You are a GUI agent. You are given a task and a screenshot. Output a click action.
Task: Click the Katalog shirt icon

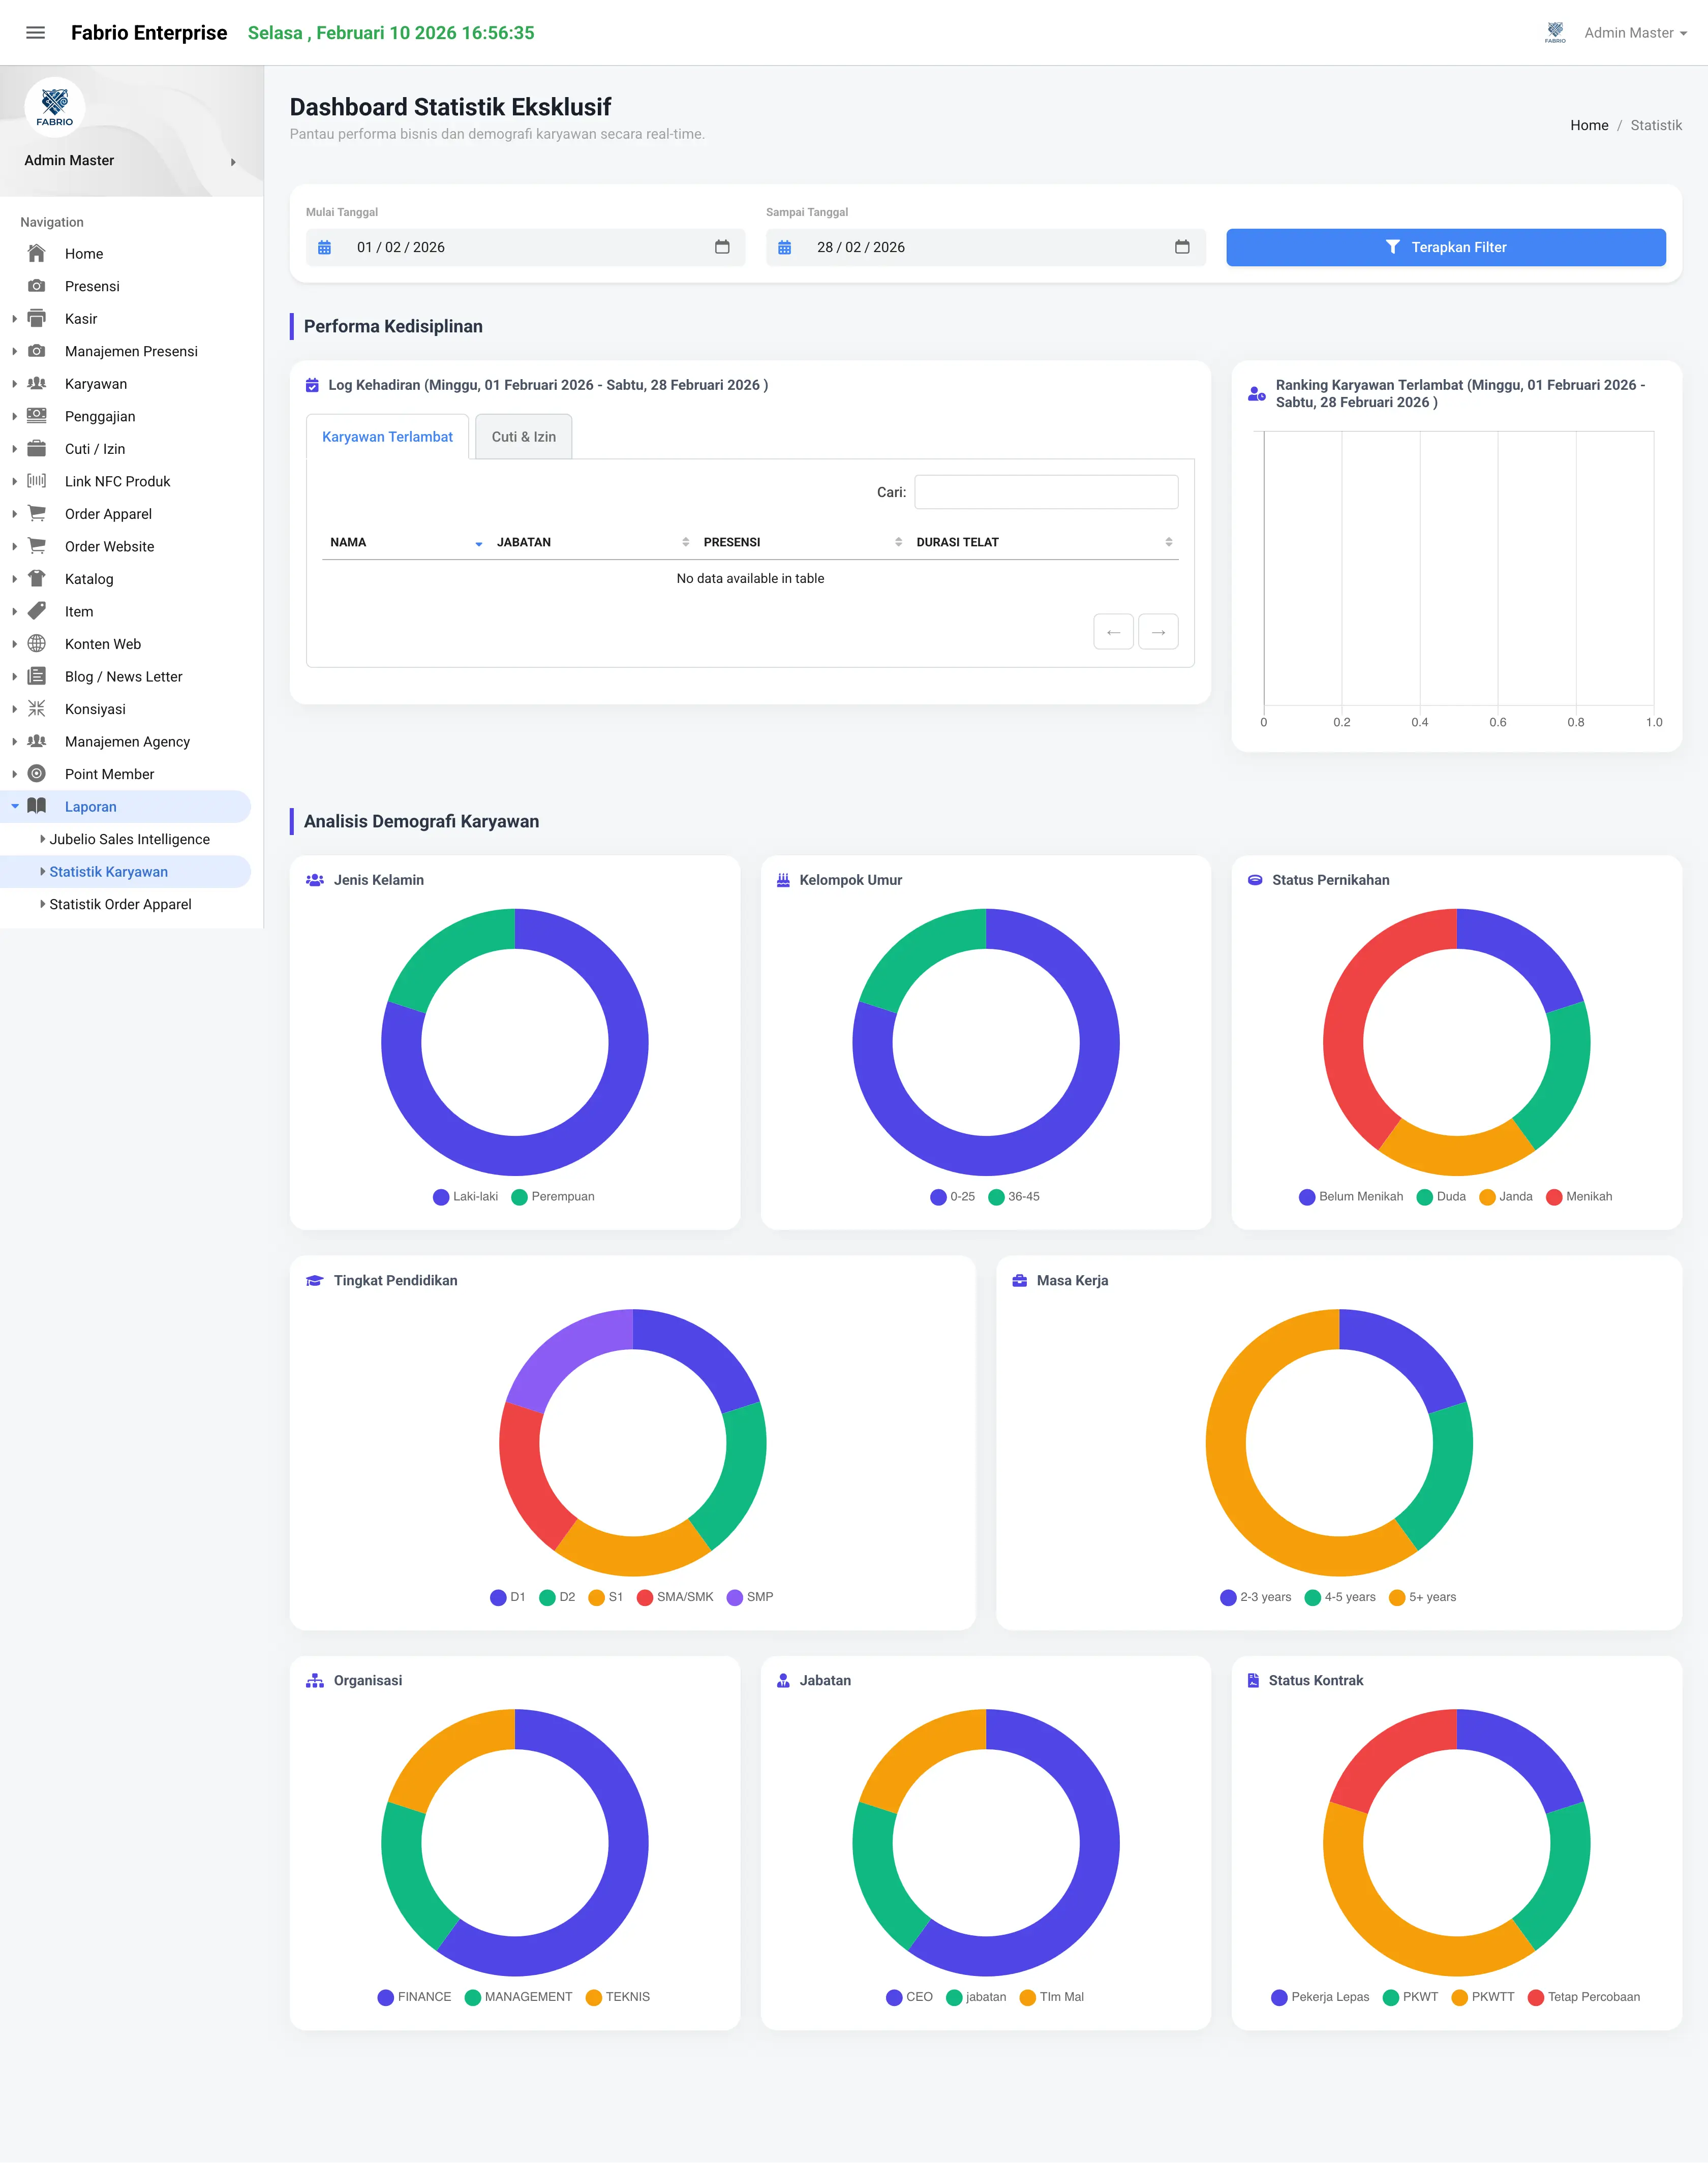(37, 579)
